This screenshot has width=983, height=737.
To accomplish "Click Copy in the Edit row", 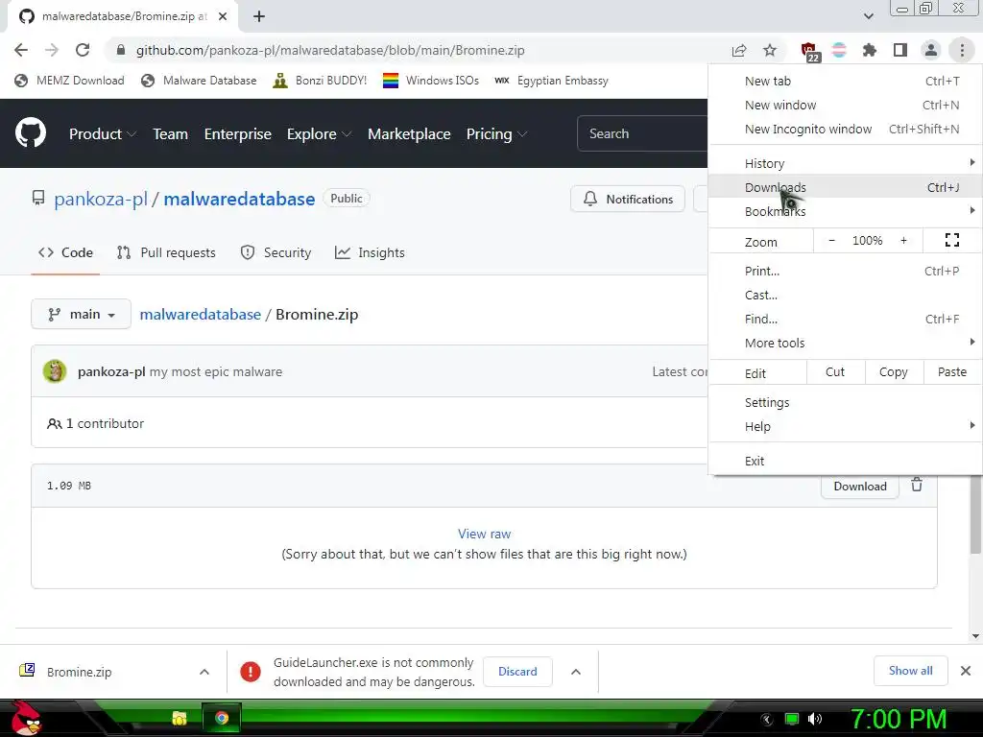I will point(894,371).
